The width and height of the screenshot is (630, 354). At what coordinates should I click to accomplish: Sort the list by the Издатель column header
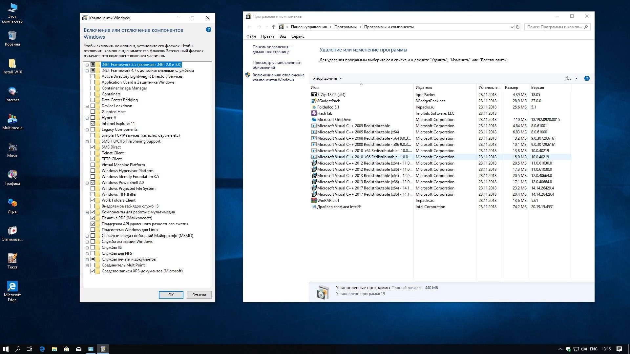pyautogui.click(x=445, y=88)
